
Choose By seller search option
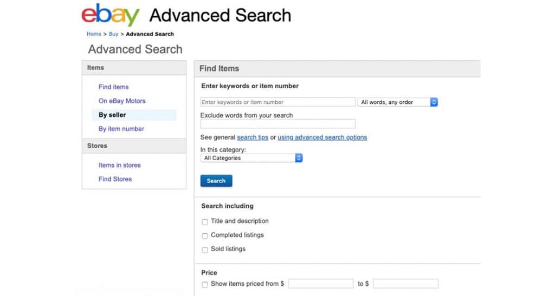click(x=112, y=115)
